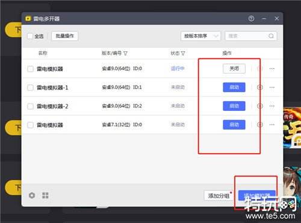The width and height of the screenshot is (301, 223).
Task: Click the 未启动 status of 雷电模拟器-1
Action: [x=178, y=87]
